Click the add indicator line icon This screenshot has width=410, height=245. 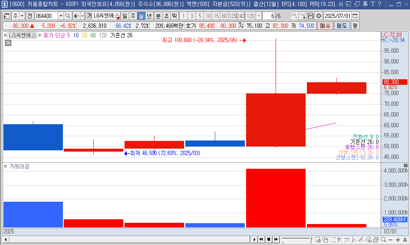coord(303,16)
